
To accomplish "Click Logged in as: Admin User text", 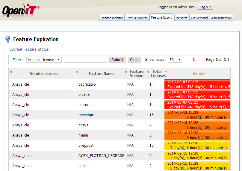I will [x=176, y=7].
